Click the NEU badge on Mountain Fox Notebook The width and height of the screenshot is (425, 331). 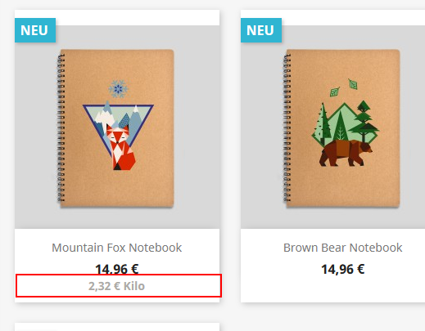point(35,30)
